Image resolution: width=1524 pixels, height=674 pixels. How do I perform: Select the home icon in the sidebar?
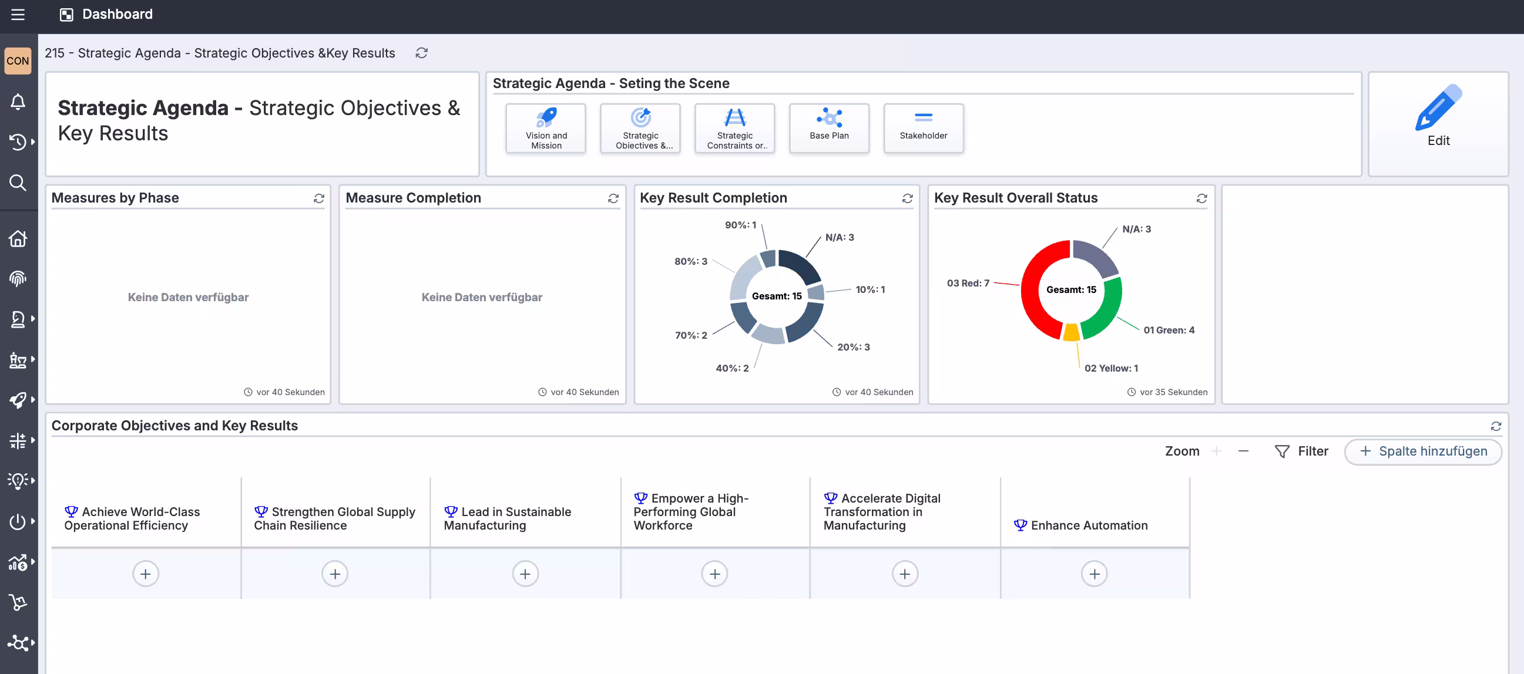click(x=18, y=238)
